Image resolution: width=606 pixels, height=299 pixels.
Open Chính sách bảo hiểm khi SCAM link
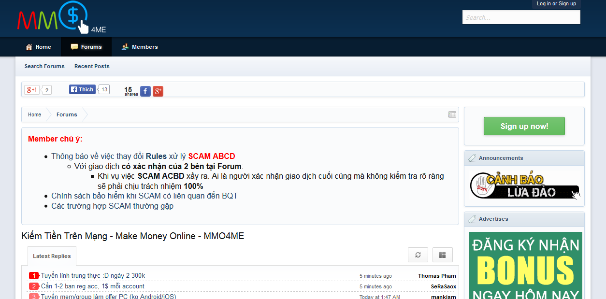point(144,196)
